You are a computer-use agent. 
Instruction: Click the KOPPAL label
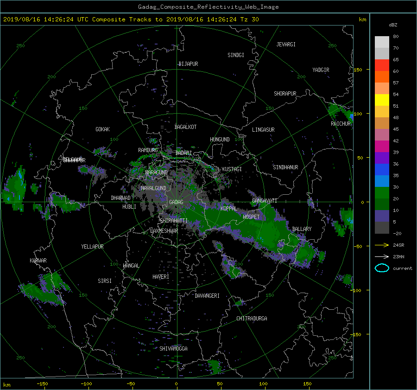229,209
